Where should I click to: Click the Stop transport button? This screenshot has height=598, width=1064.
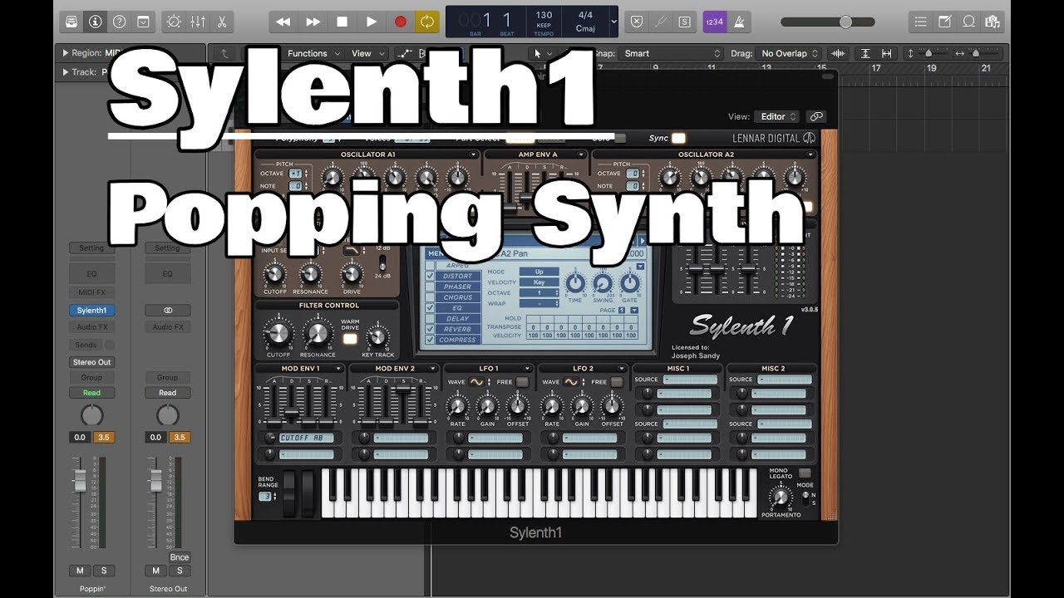(342, 22)
